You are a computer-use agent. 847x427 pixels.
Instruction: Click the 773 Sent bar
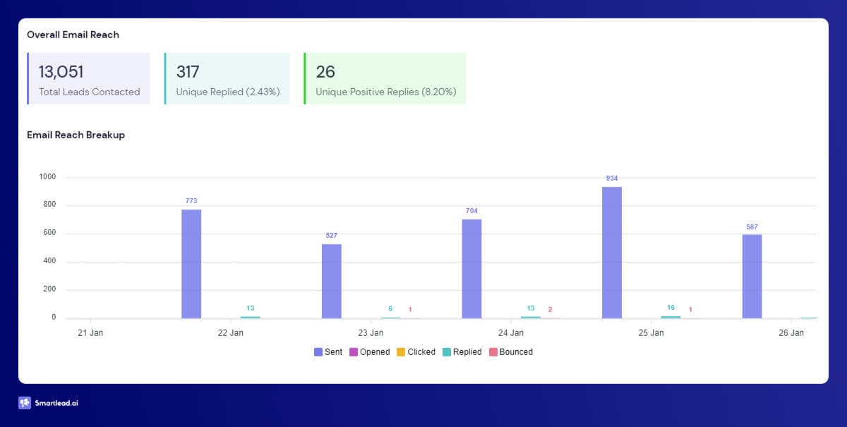(x=191, y=263)
